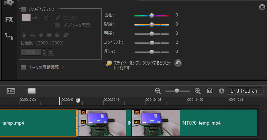This screenshot has height=140, width=267.
Task: Click the motion path icon in sidebar
Action: click(x=9, y=36)
